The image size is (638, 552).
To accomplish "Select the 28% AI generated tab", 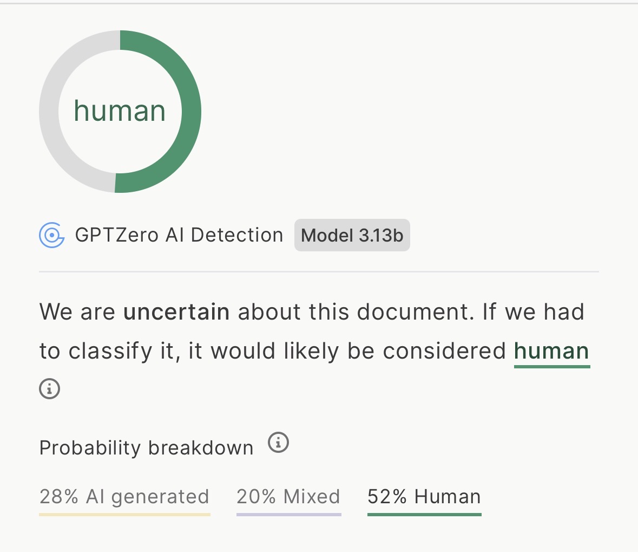I will (124, 497).
